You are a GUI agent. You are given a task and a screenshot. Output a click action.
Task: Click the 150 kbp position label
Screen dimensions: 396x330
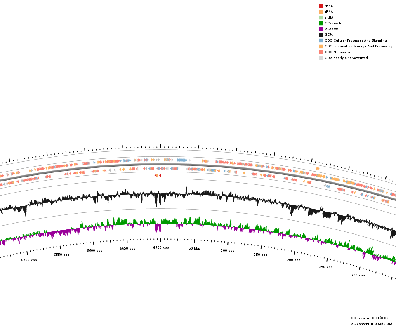point(260,255)
